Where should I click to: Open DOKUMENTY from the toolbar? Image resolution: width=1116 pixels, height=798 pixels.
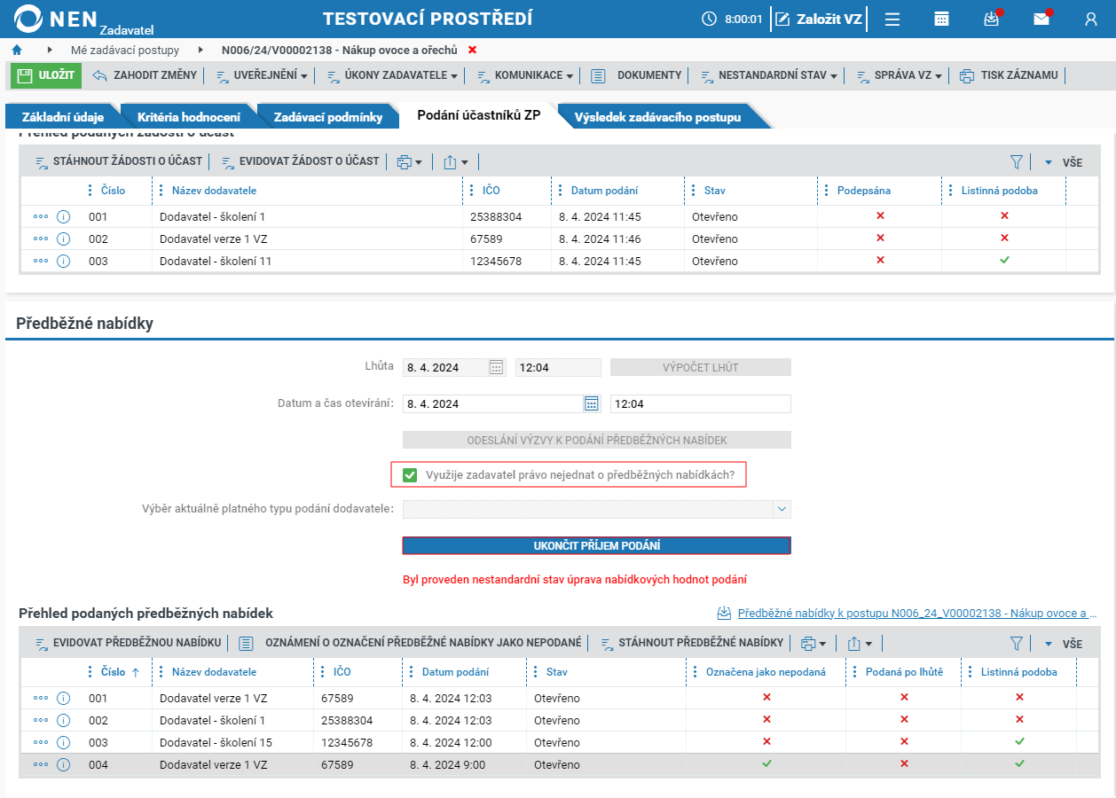point(637,75)
